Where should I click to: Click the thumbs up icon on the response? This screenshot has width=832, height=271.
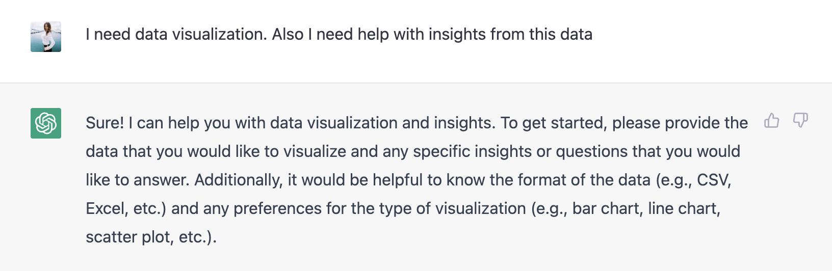(x=772, y=121)
